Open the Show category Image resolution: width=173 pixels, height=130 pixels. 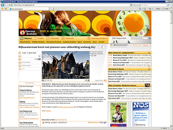(x=95, y=42)
